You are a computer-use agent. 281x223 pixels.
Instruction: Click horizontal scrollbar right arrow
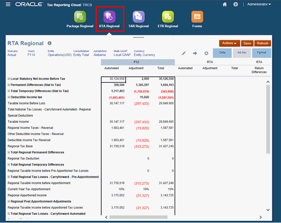pyautogui.click(x=261, y=217)
